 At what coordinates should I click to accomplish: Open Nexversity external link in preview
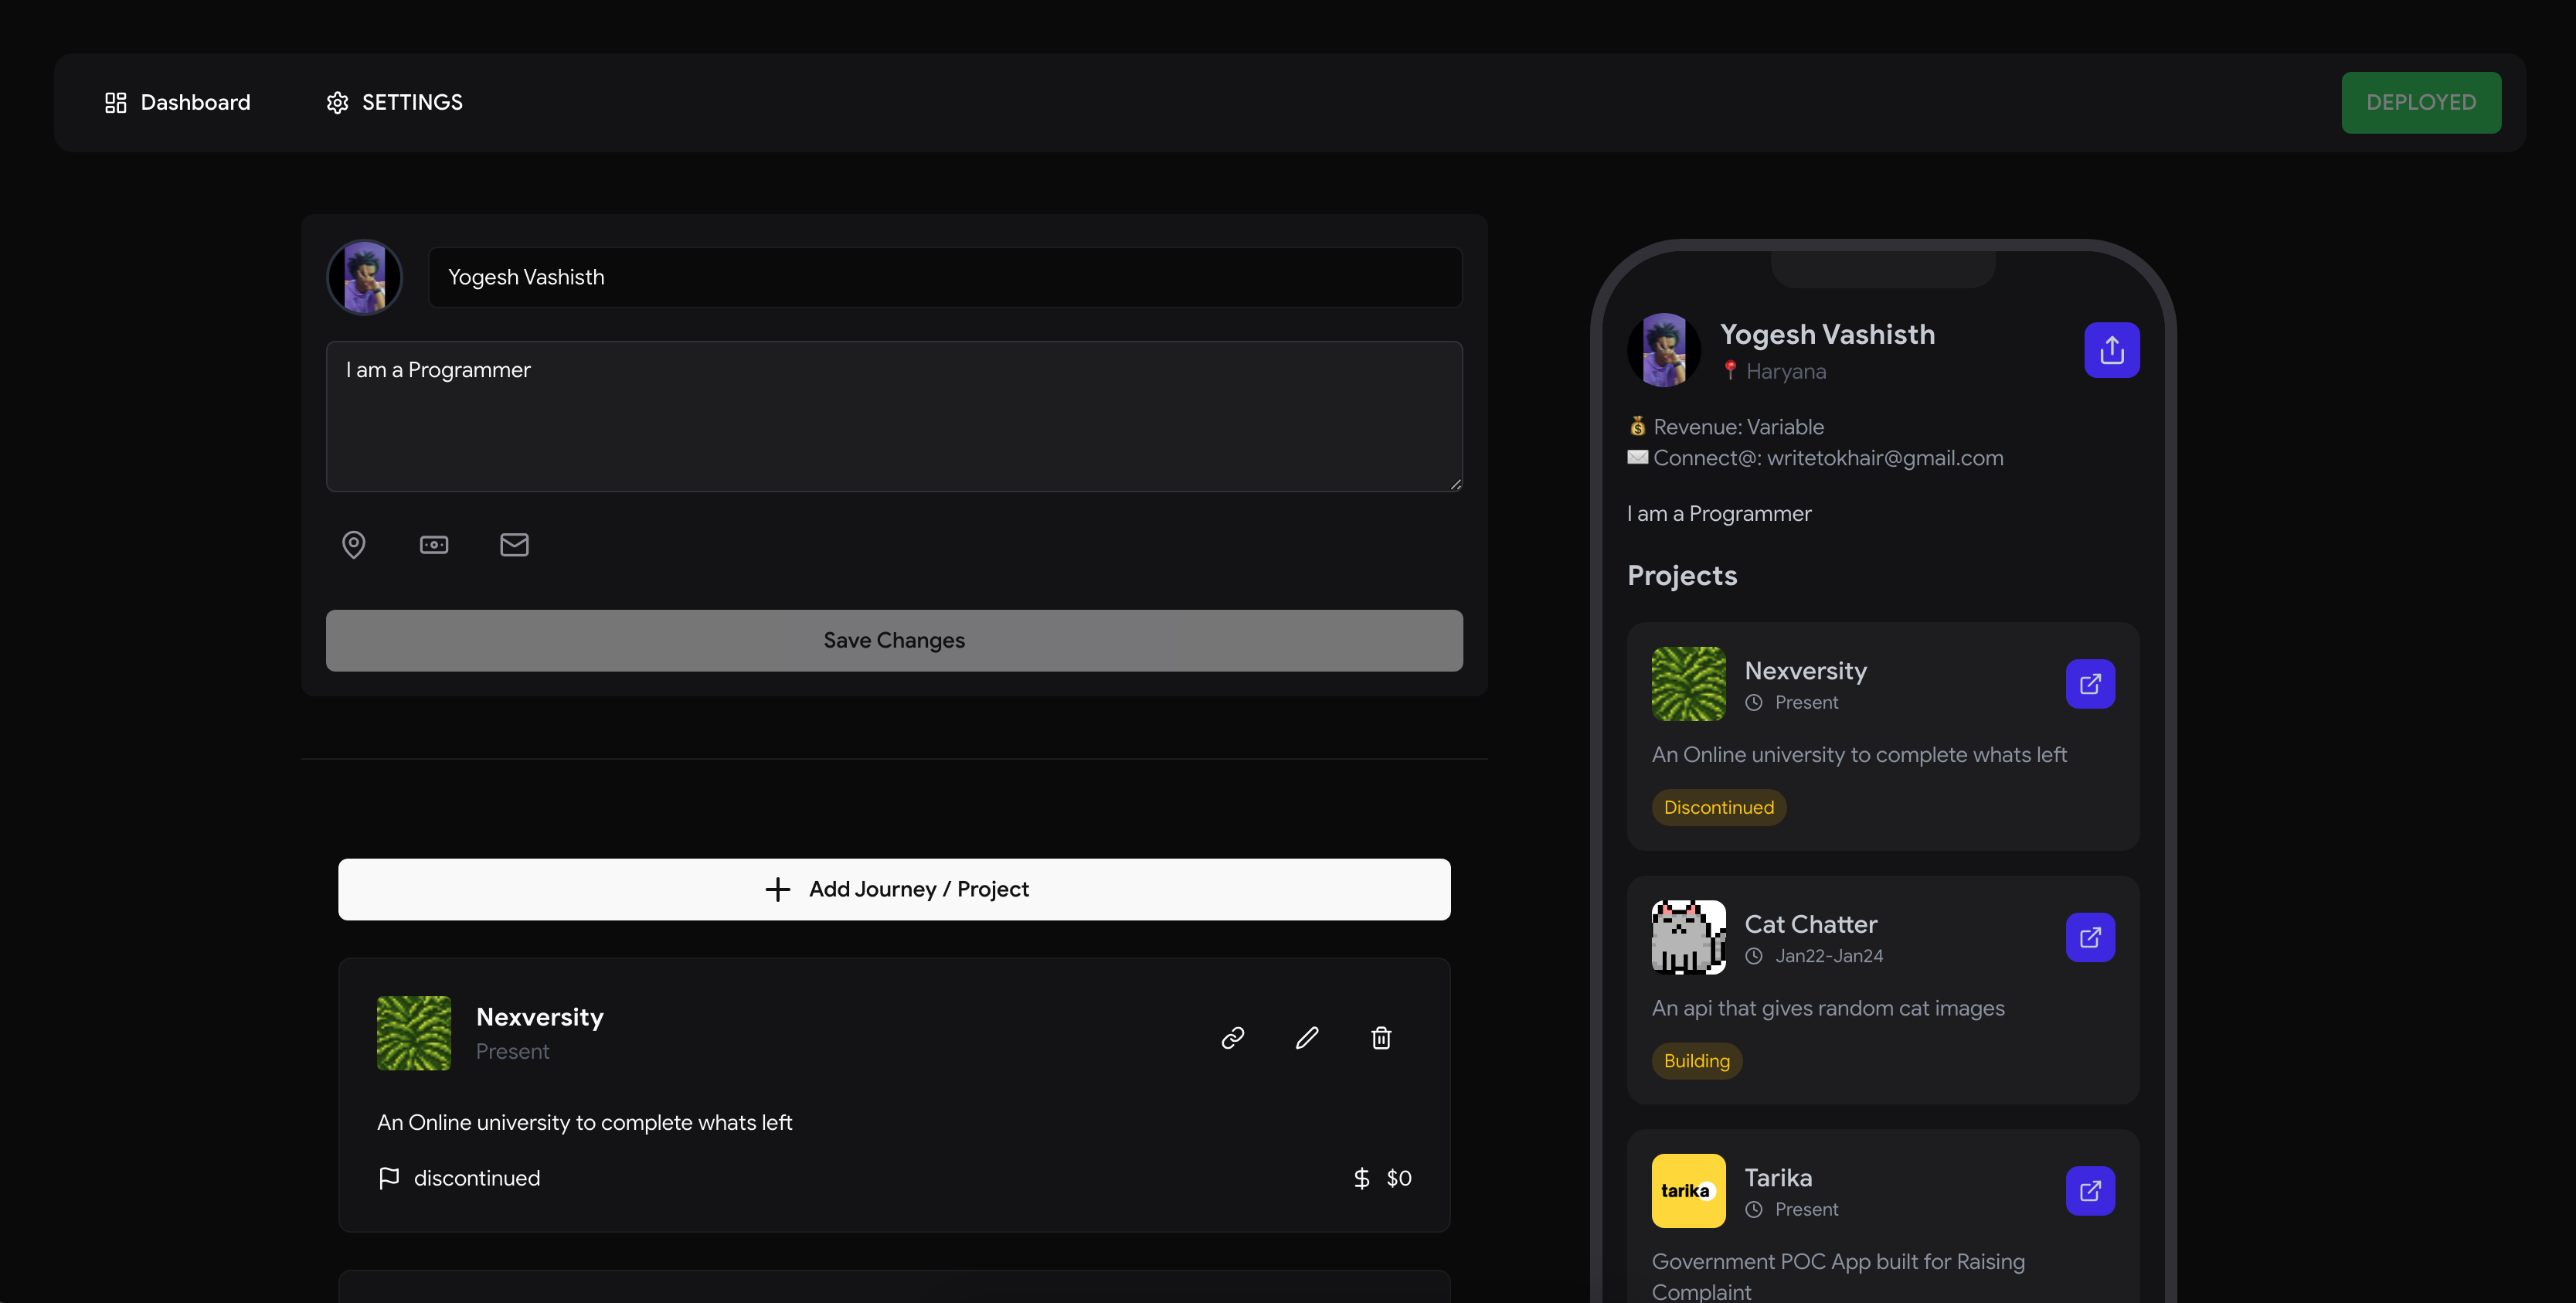(x=2090, y=684)
